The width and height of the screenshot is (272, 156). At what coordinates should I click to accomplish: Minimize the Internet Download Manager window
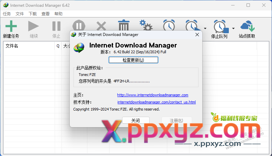click(233, 5)
